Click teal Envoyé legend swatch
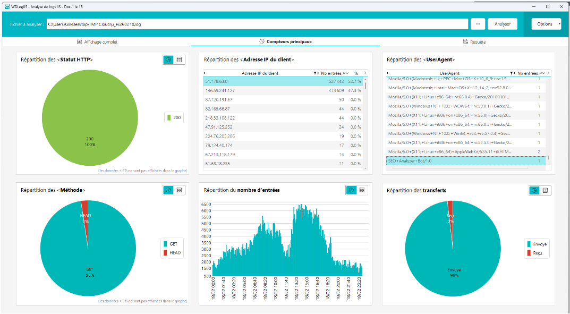 point(529,244)
